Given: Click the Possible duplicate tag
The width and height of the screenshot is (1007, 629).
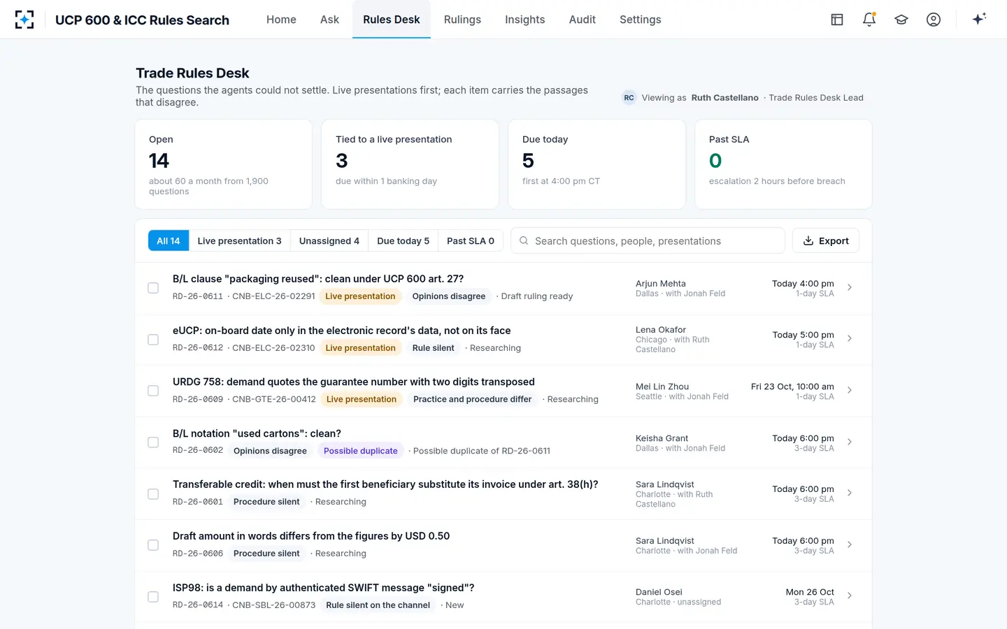Looking at the screenshot, I should click(x=360, y=451).
